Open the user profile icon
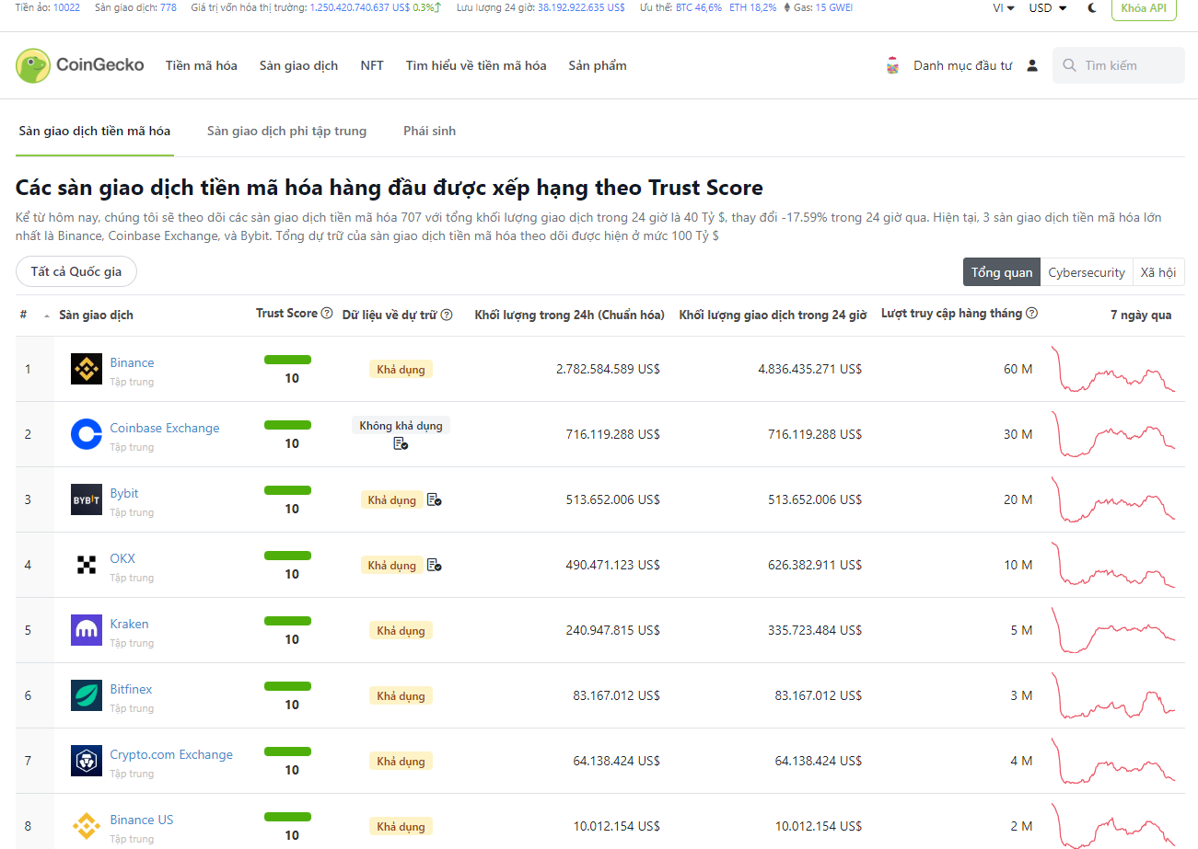The width and height of the screenshot is (1198, 849). (x=1032, y=65)
